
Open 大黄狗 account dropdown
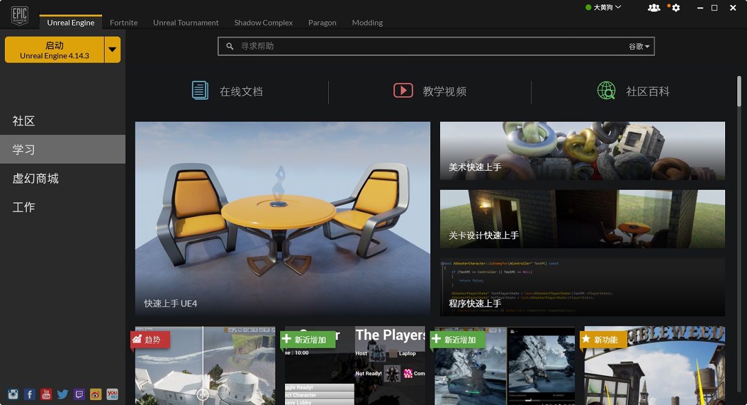pos(603,7)
